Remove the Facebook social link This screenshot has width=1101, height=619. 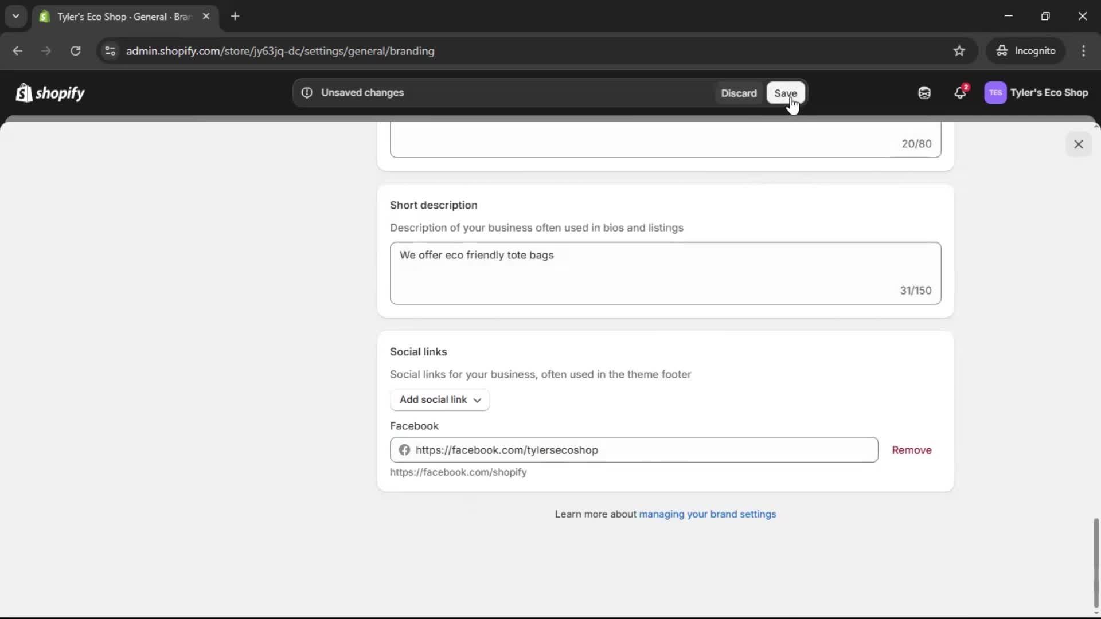pos(911,450)
